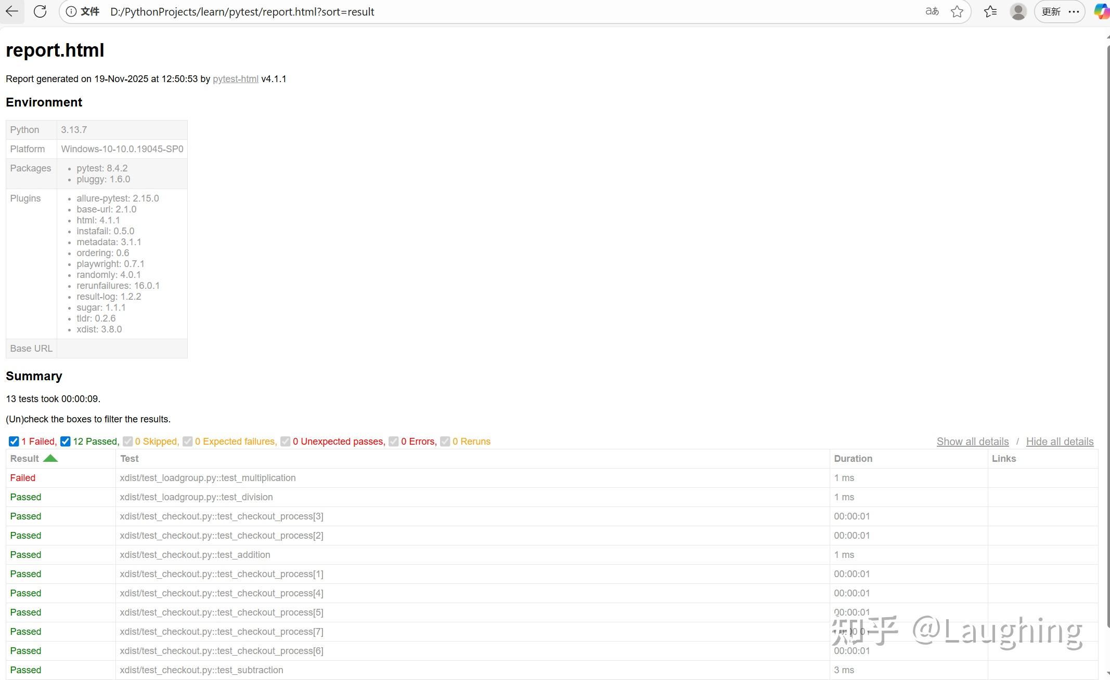The width and height of the screenshot is (1110, 680).
Task: Click the site info icon in address bar
Action: coord(71,11)
